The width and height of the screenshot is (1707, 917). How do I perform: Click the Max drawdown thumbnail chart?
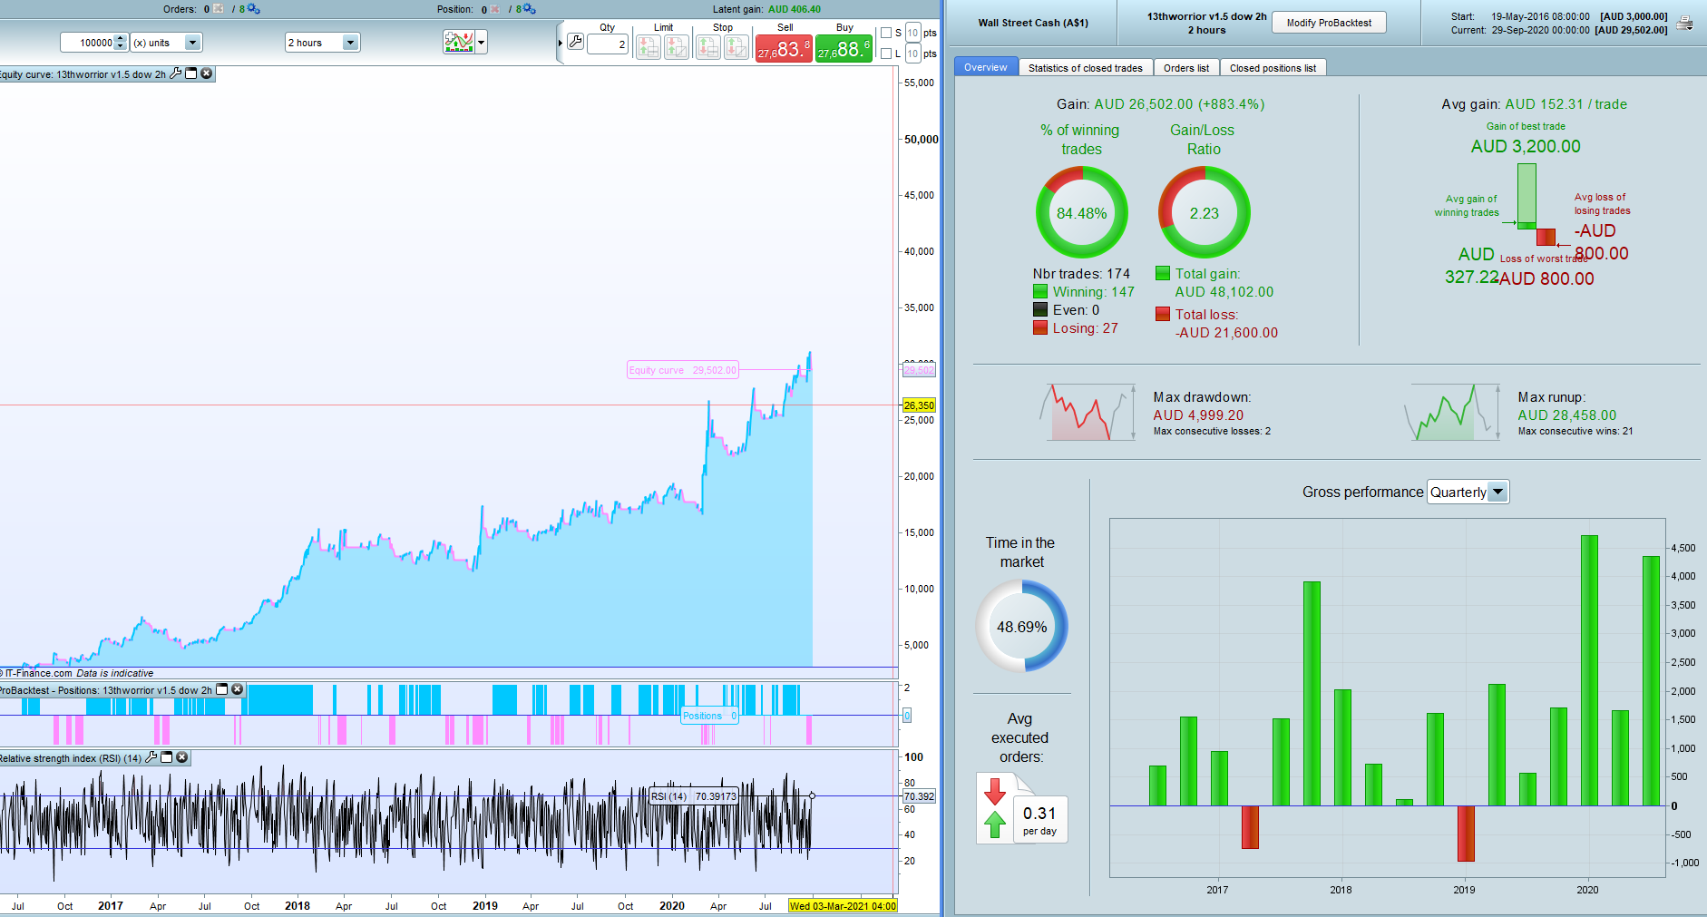(x=1088, y=413)
